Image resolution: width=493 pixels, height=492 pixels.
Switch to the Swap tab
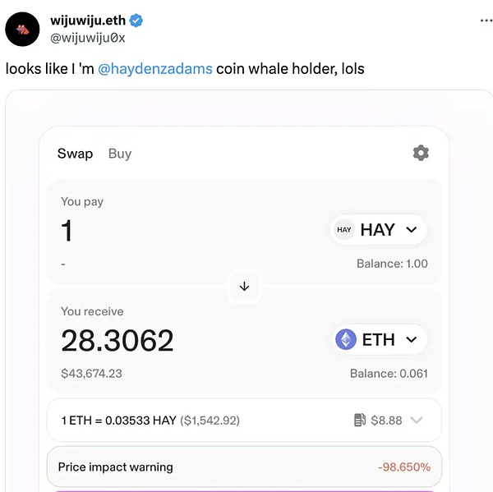[75, 154]
